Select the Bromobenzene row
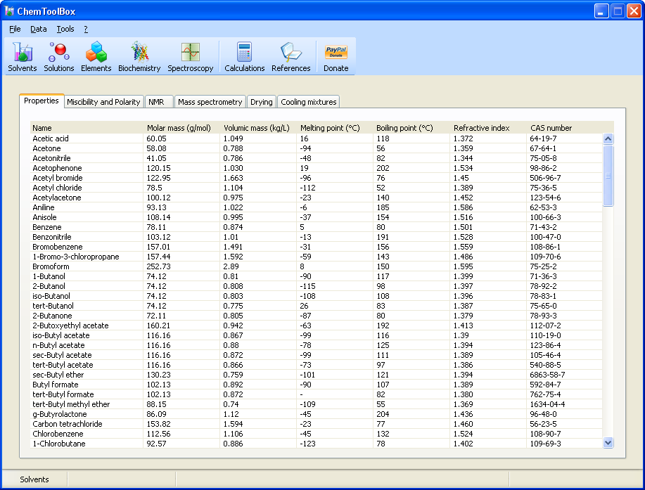The image size is (645, 490). pyautogui.click(x=317, y=247)
